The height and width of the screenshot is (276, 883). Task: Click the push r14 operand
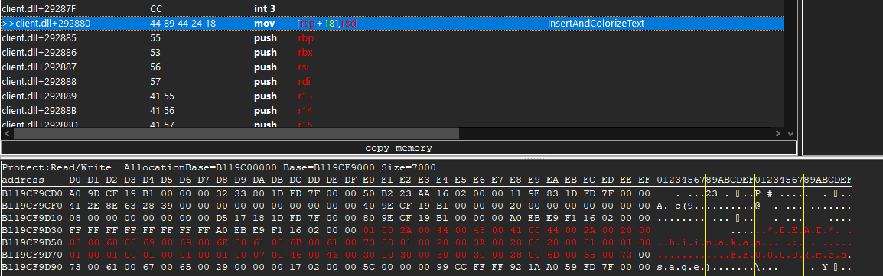tap(305, 110)
